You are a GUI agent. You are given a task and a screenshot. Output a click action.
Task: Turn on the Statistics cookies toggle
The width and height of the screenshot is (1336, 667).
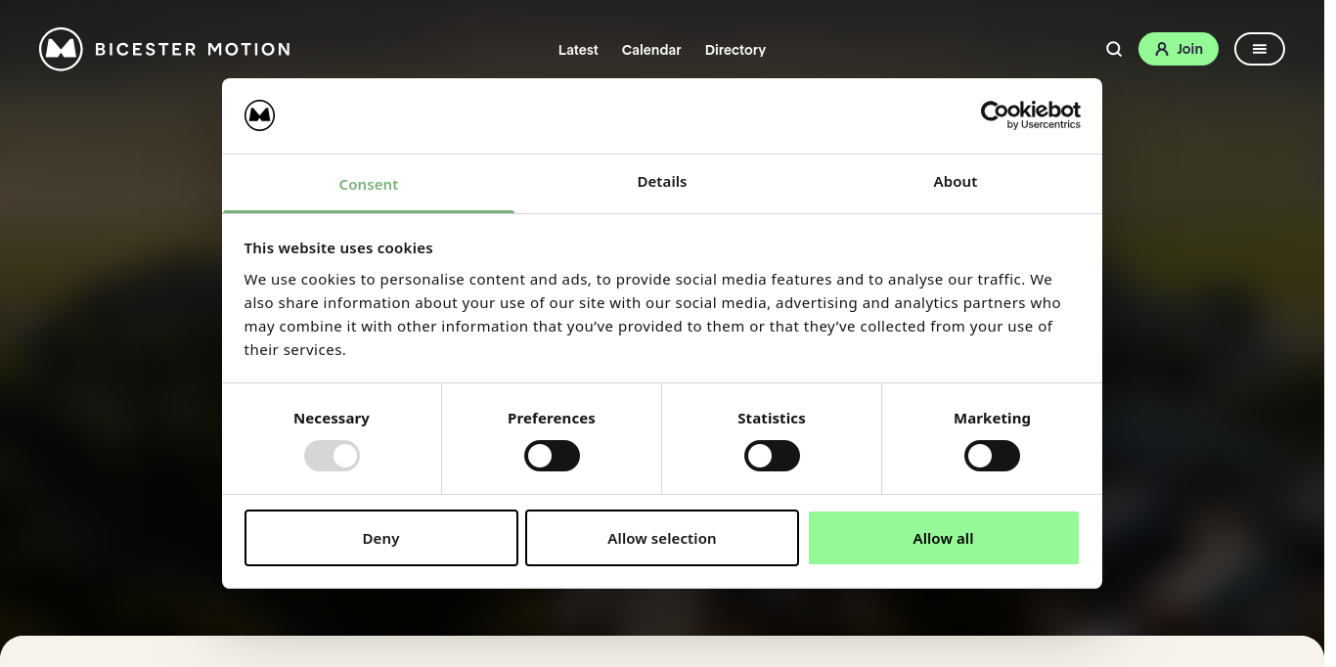pyautogui.click(x=772, y=456)
